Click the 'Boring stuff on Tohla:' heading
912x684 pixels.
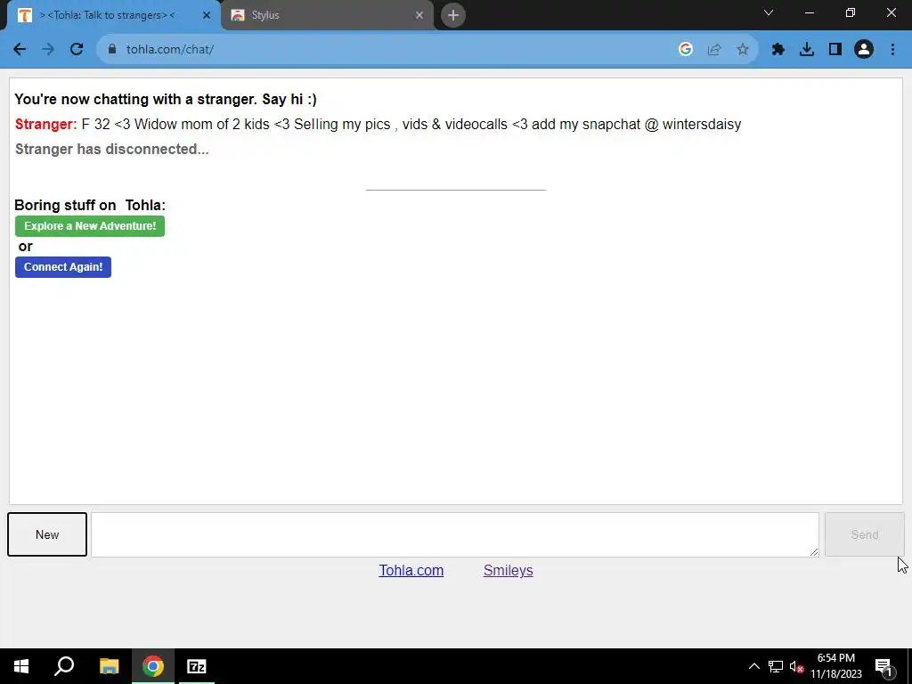click(x=90, y=206)
